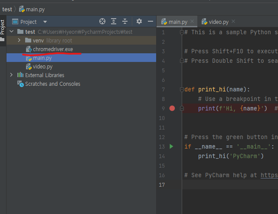Click the video.py Python file icon in tree
Screen dimensions: 278x214
pyautogui.click(x=29, y=67)
